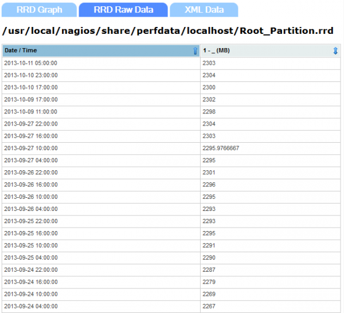Select the 2013-09-25 04:00:00 date cell
Screen dimensions: 344x313
(x=31, y=257)
